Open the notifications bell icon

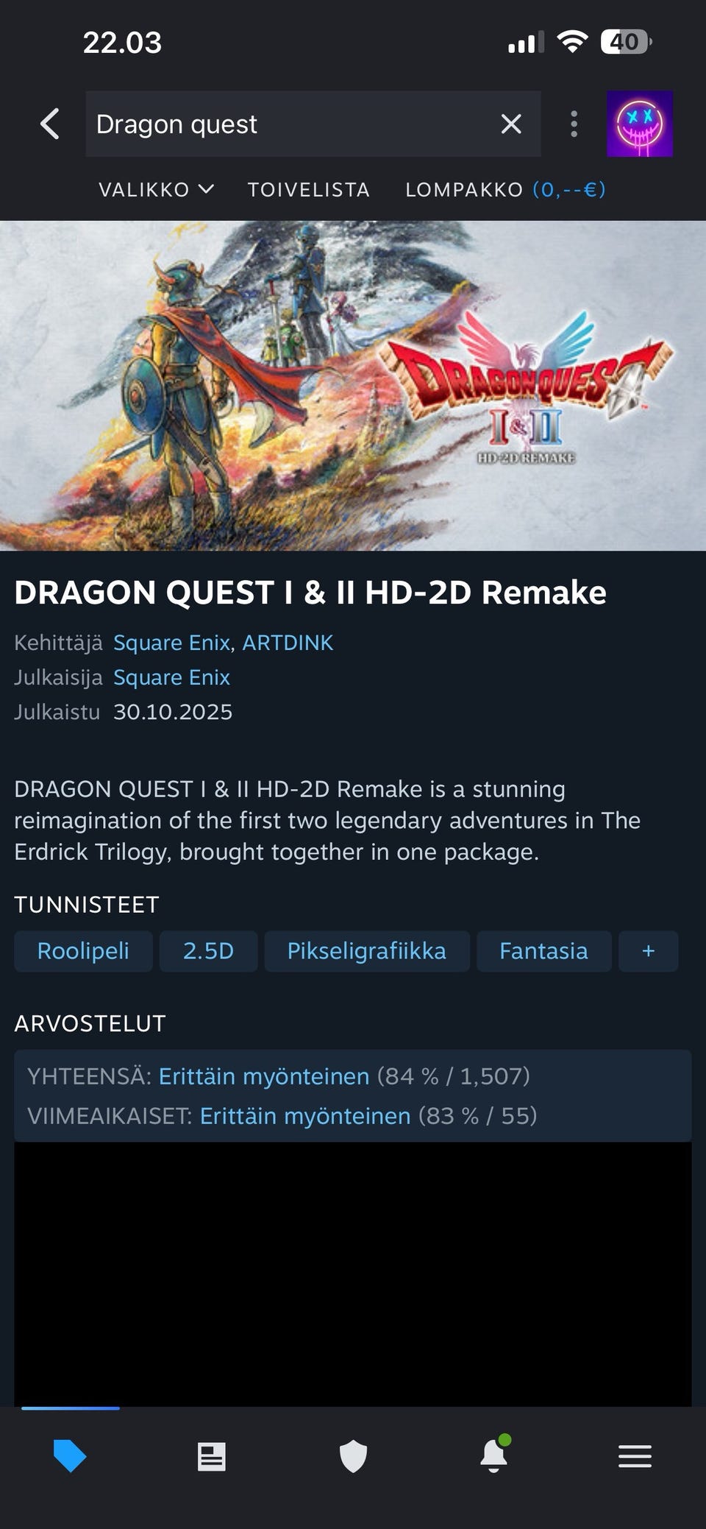pyautogui.click(x=494, y=1455)
